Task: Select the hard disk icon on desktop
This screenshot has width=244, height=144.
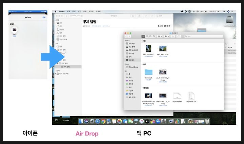Action: pos(229,20)
